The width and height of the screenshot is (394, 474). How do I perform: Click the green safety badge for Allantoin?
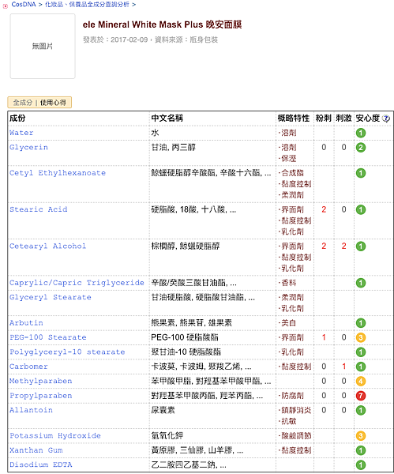(361, 411)
